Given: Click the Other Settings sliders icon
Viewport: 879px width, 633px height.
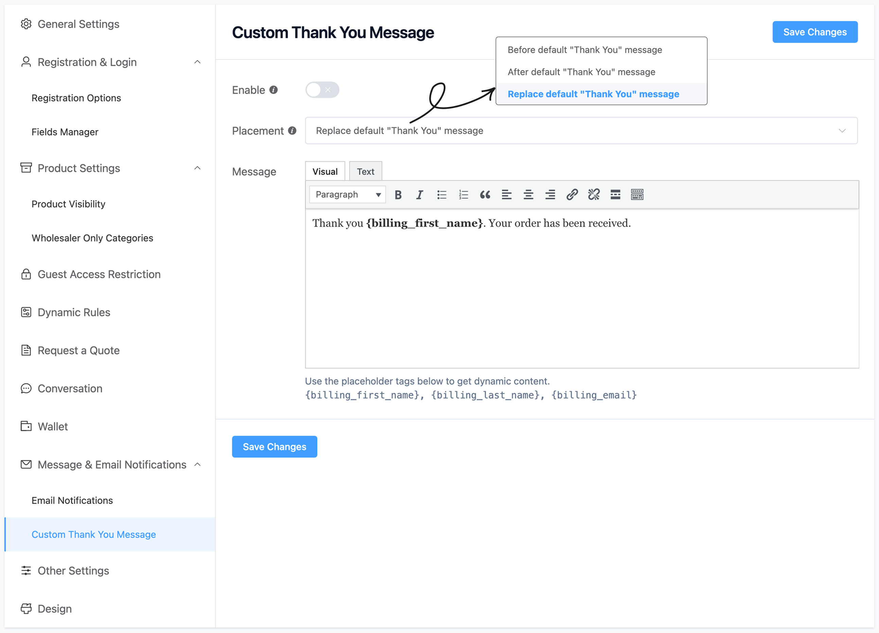Looking at the screenshot, I should pyautogui.click(x=26, y=570).
